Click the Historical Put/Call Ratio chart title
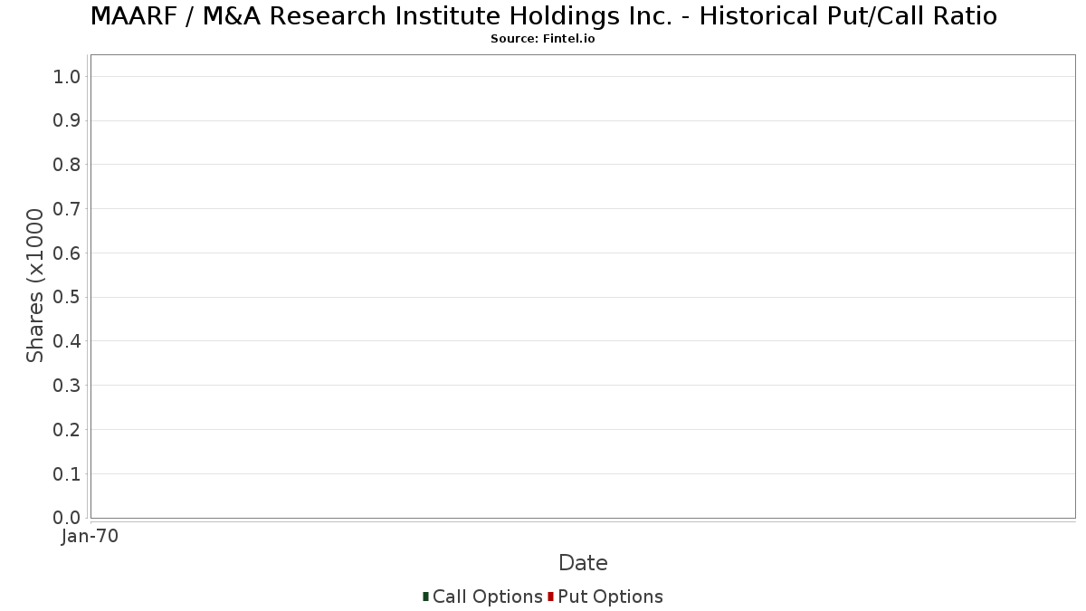The height and width of the screenshot is (611, 1086). 543,16
